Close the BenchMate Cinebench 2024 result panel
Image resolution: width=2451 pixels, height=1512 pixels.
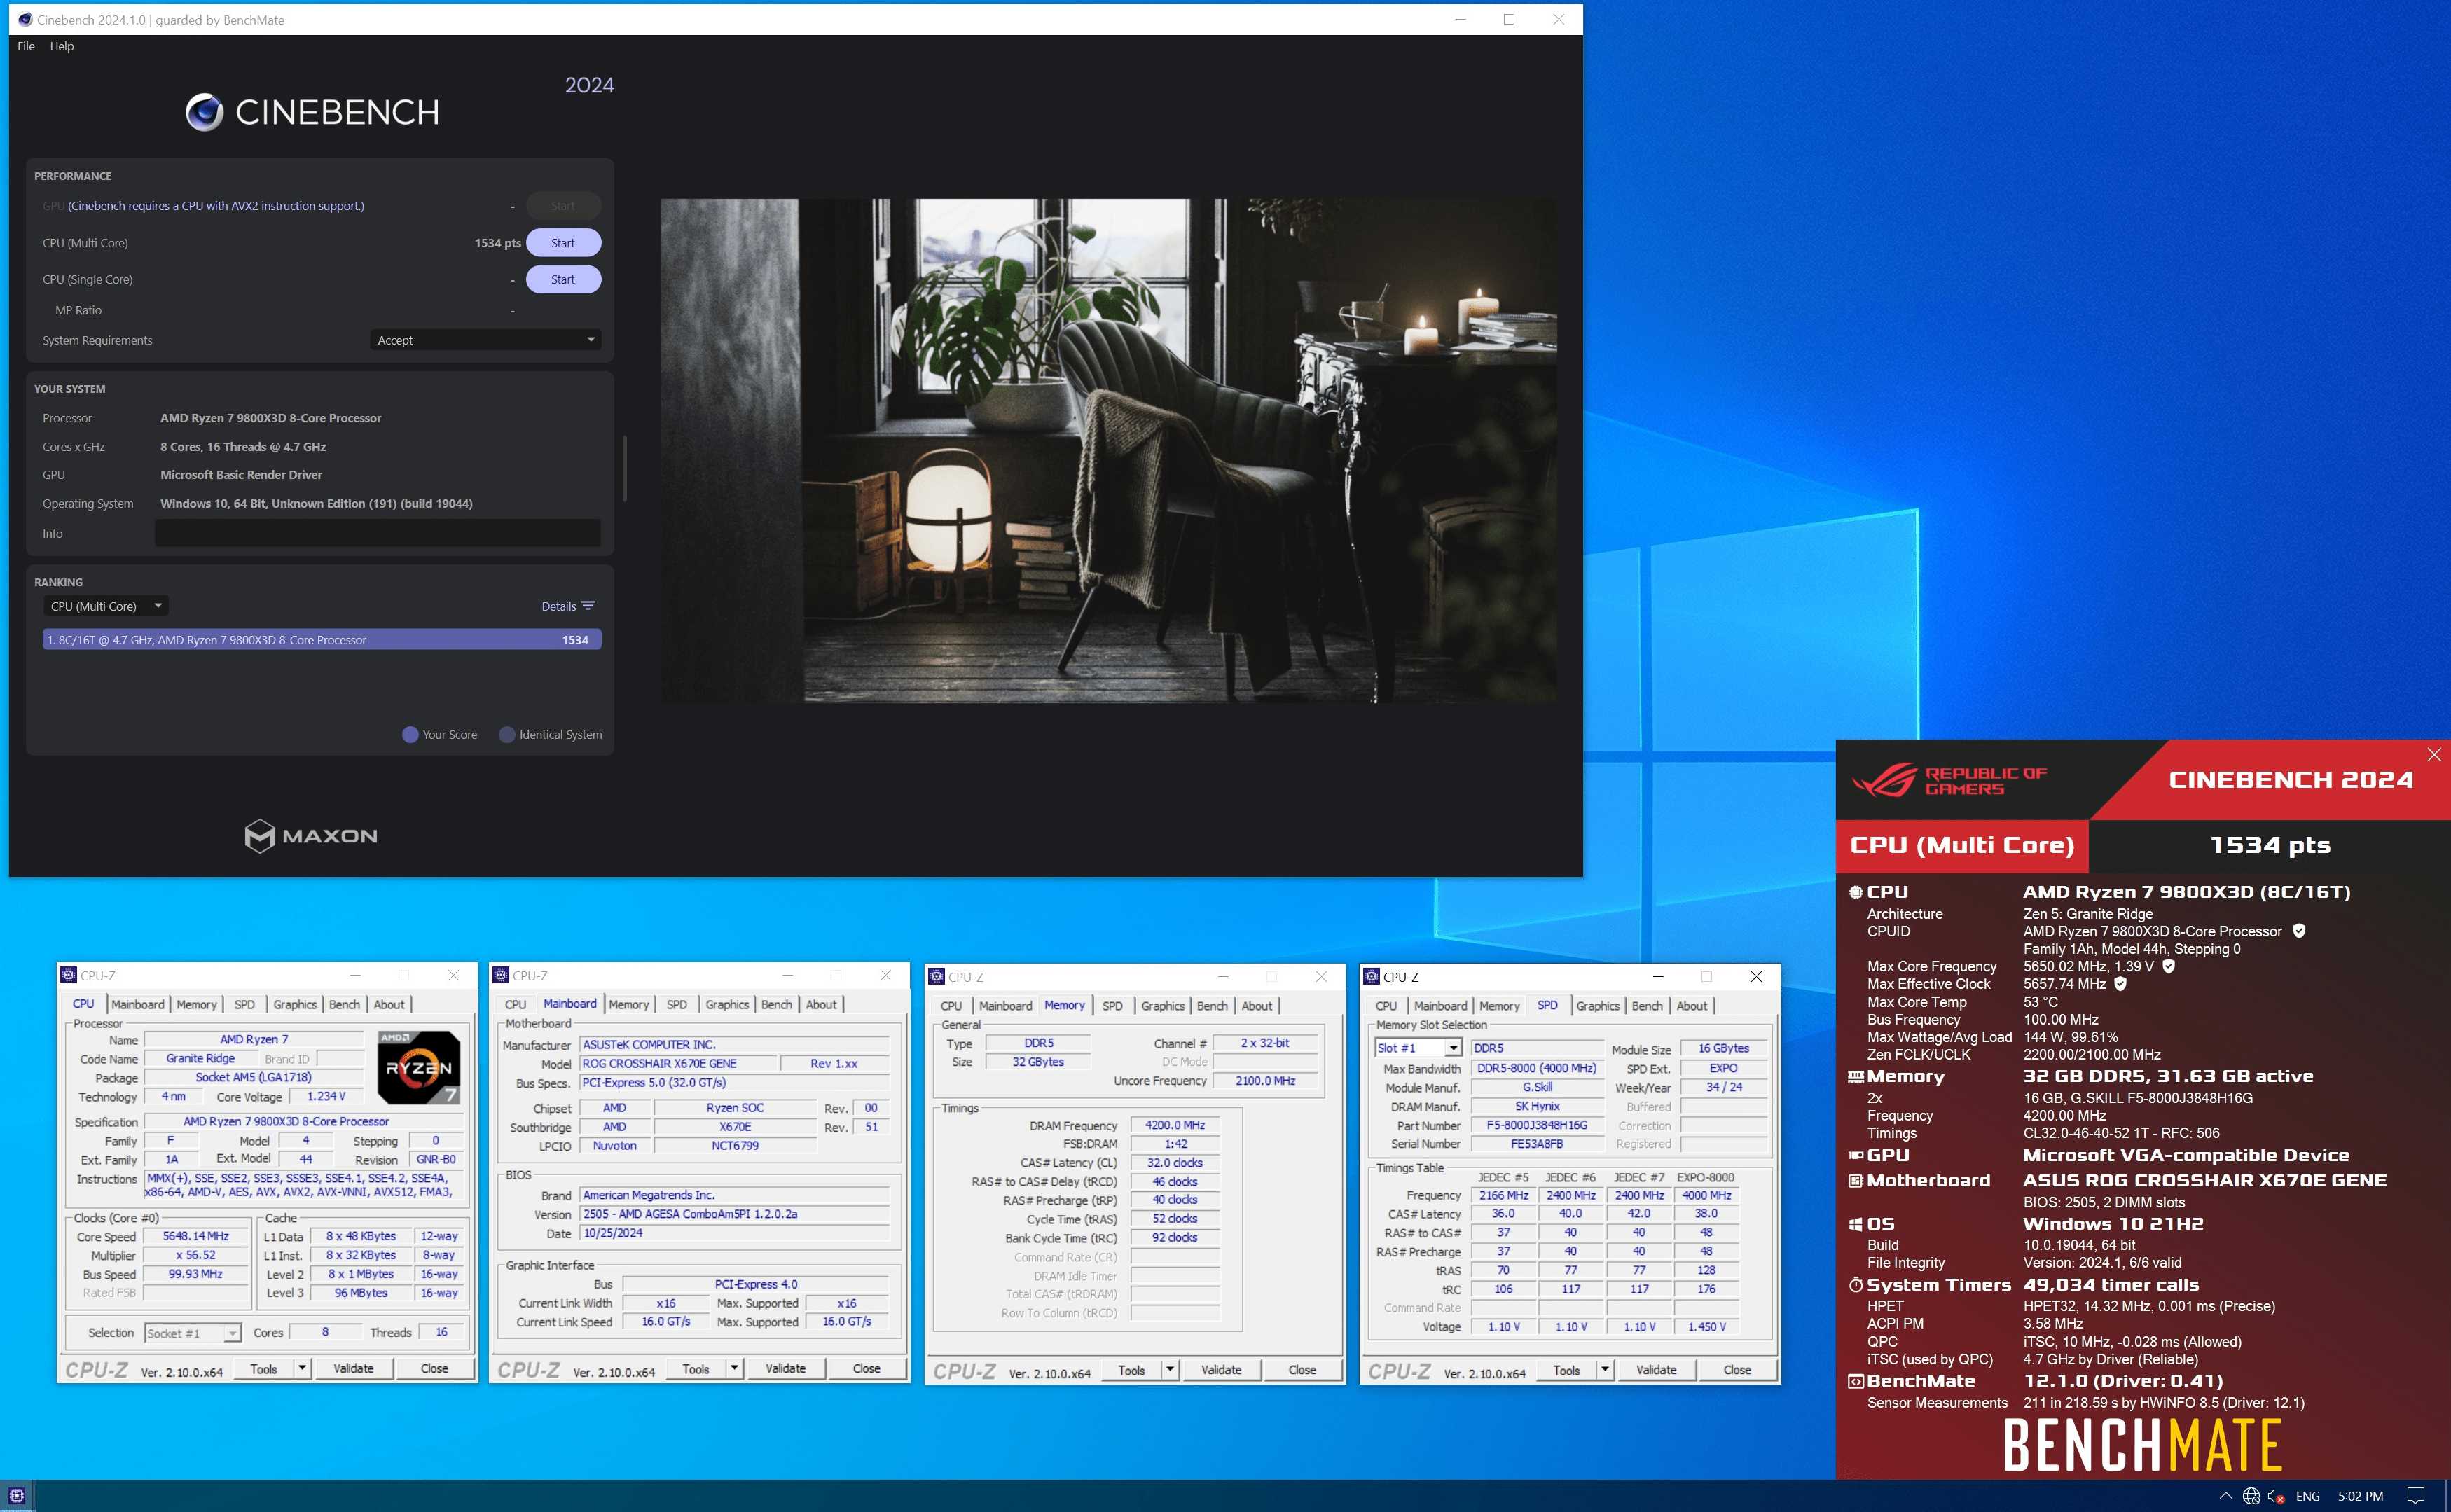click(2434, 755)
